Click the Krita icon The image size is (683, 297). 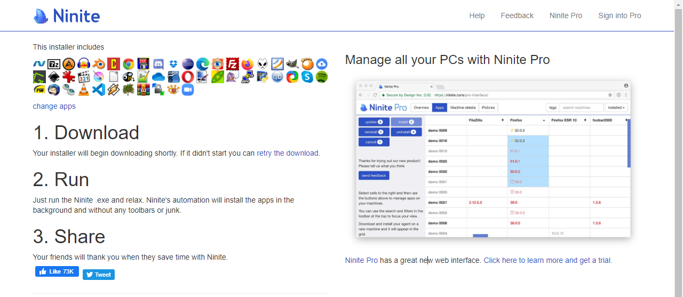click(x=99, y=77)
